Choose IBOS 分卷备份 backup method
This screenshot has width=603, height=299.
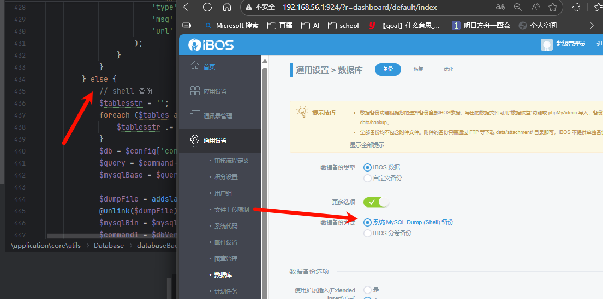point(367,233)
